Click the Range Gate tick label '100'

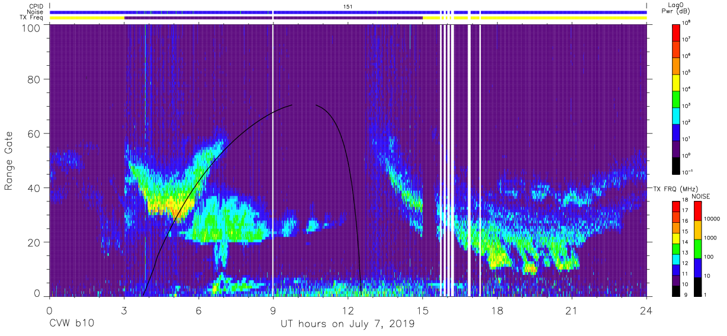coord(30,28)
